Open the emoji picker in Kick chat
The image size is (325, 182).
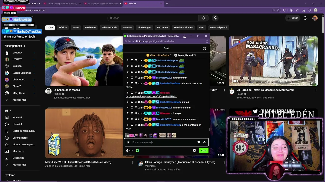coord(204,142)
